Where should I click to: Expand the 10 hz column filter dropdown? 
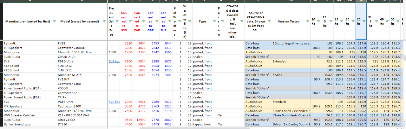318,21
